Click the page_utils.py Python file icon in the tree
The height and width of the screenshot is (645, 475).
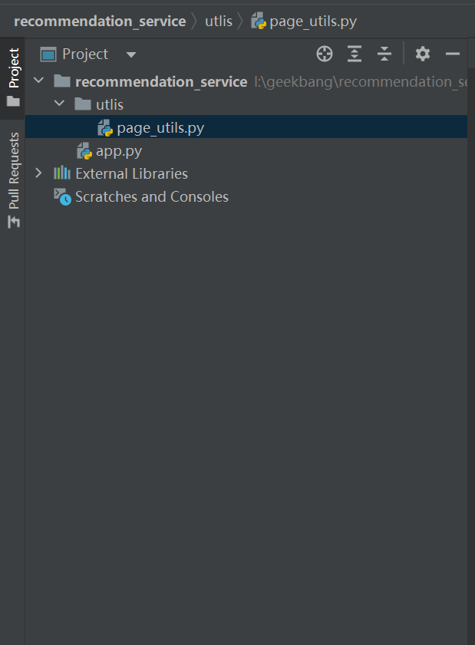click(105, 128)
